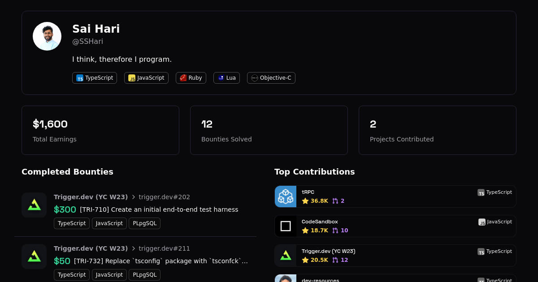Open the CodeSandbox project logo
Image resolution: width=538 pixels, height=282 pixels.
(286, 226)
